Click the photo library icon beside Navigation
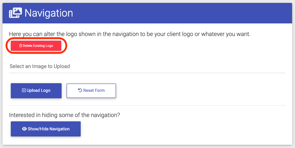This screenshot has width=295, height=148. [x=15, y=13]
